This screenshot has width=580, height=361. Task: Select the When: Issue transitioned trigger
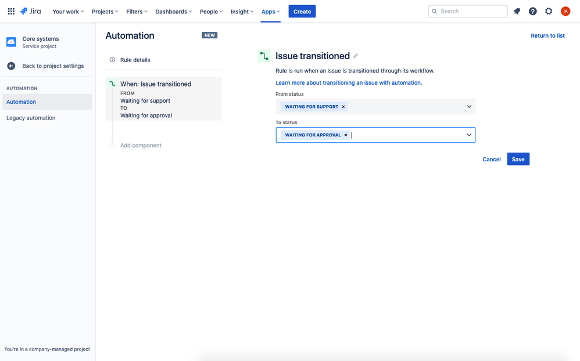pyautogui.click(x=163, y=99)
